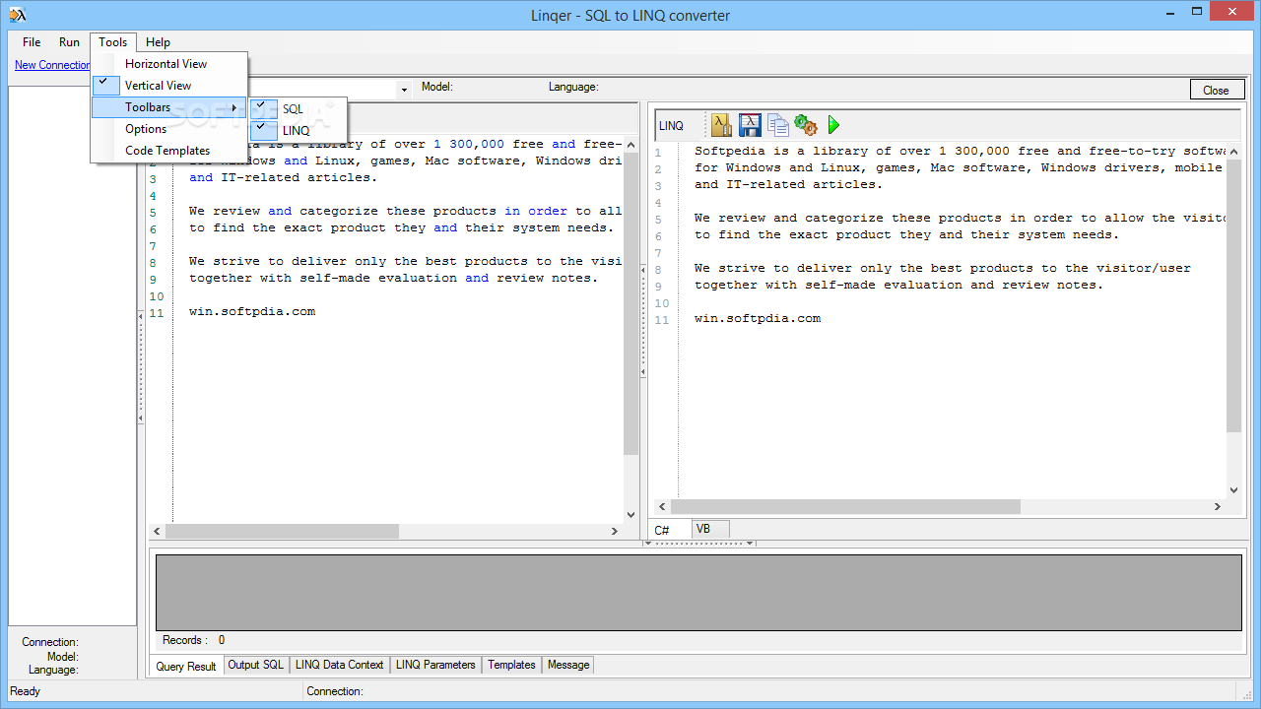
Task: Open the Templates tab
Action: (x=511, y=665)
